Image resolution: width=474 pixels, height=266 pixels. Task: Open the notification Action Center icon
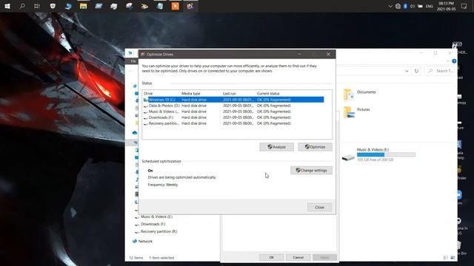click(464, 6)
